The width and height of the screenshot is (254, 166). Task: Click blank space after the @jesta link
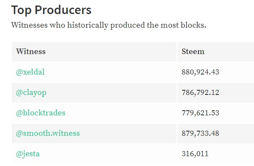click(107, 154)
